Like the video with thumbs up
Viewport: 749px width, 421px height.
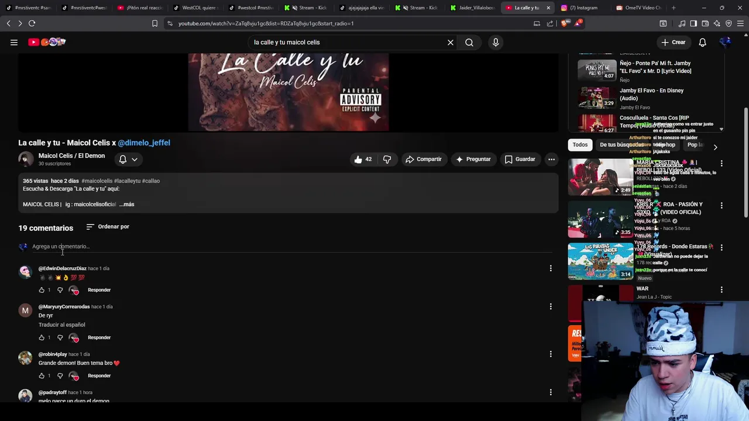363,159
